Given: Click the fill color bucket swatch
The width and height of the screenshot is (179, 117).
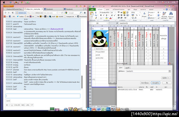Looking at the screenshot, I should [106, 18].
